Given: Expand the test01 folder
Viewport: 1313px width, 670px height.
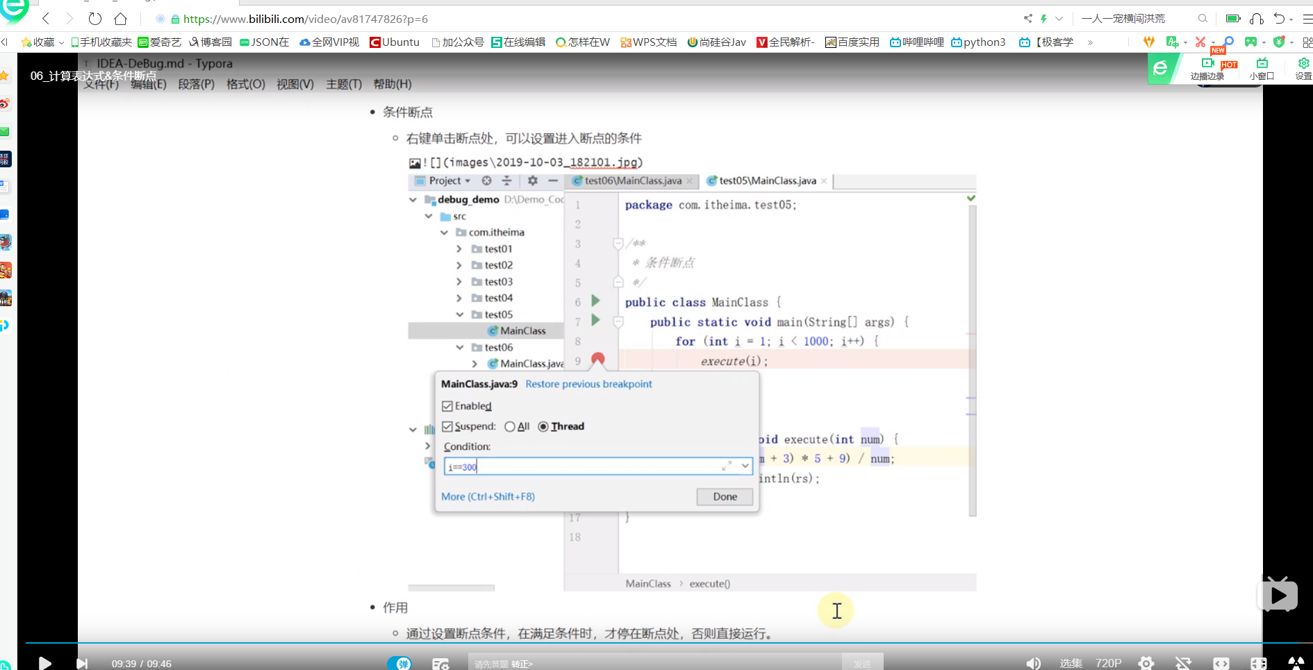Looking at the screenshot, I should coord(459,249).
